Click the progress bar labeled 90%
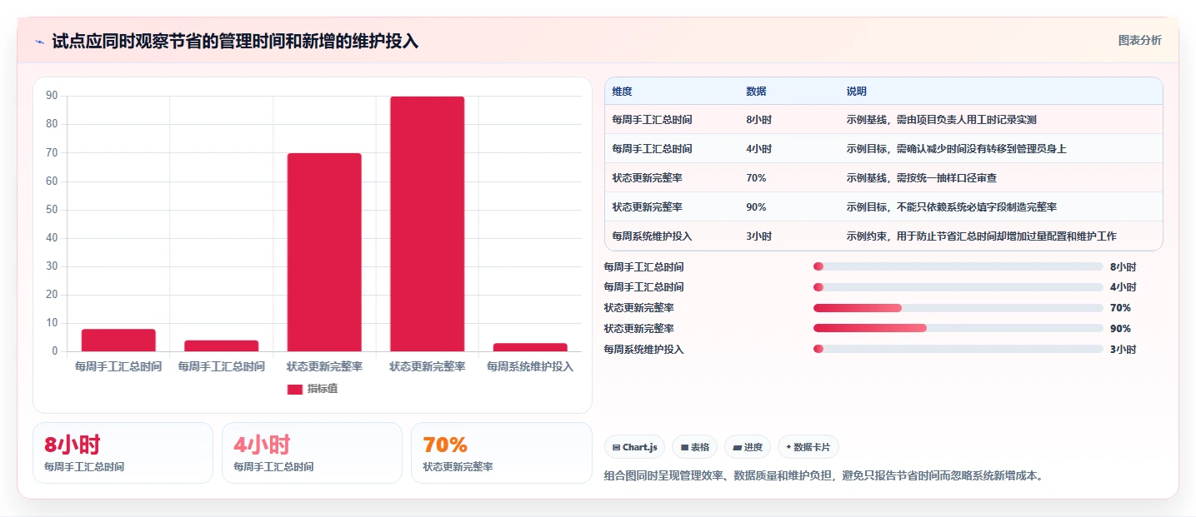 coord(958,328)
